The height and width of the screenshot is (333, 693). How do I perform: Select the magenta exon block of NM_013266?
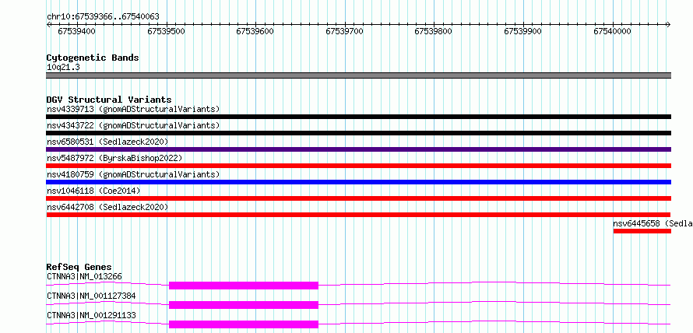244,286
